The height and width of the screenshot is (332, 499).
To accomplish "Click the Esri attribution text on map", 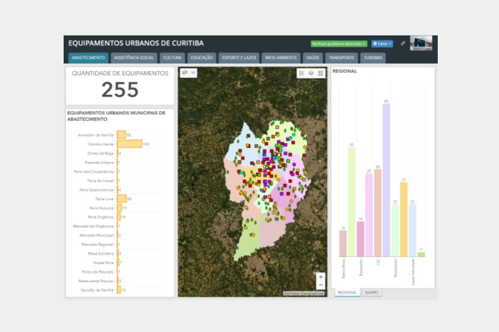I will point(304,293).
